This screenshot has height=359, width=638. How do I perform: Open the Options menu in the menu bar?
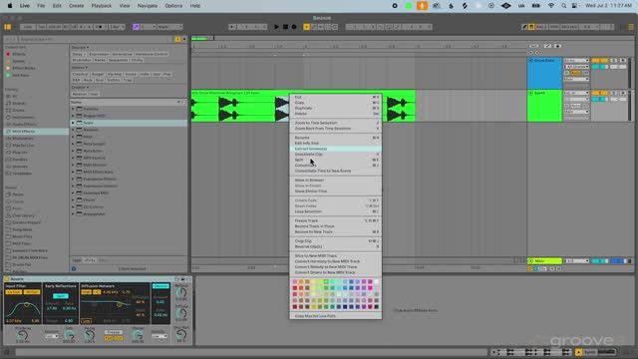tap(173, 6)
